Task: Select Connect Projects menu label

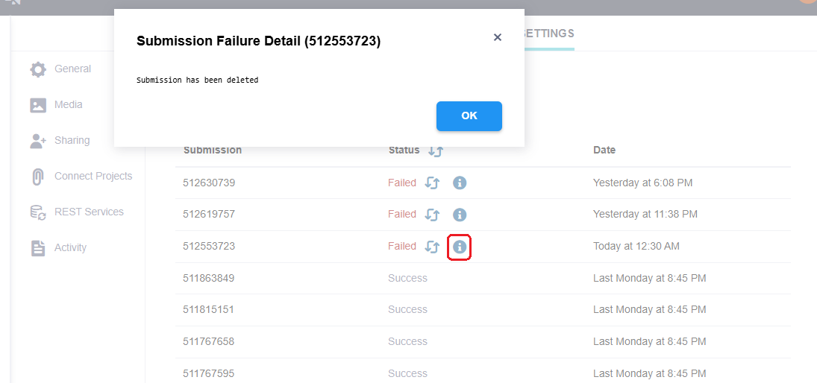Action: pos(93,176)
